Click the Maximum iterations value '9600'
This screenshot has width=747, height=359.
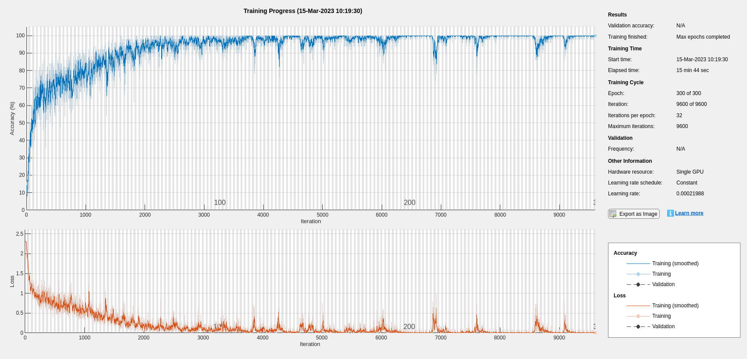[x=682, y=126]
